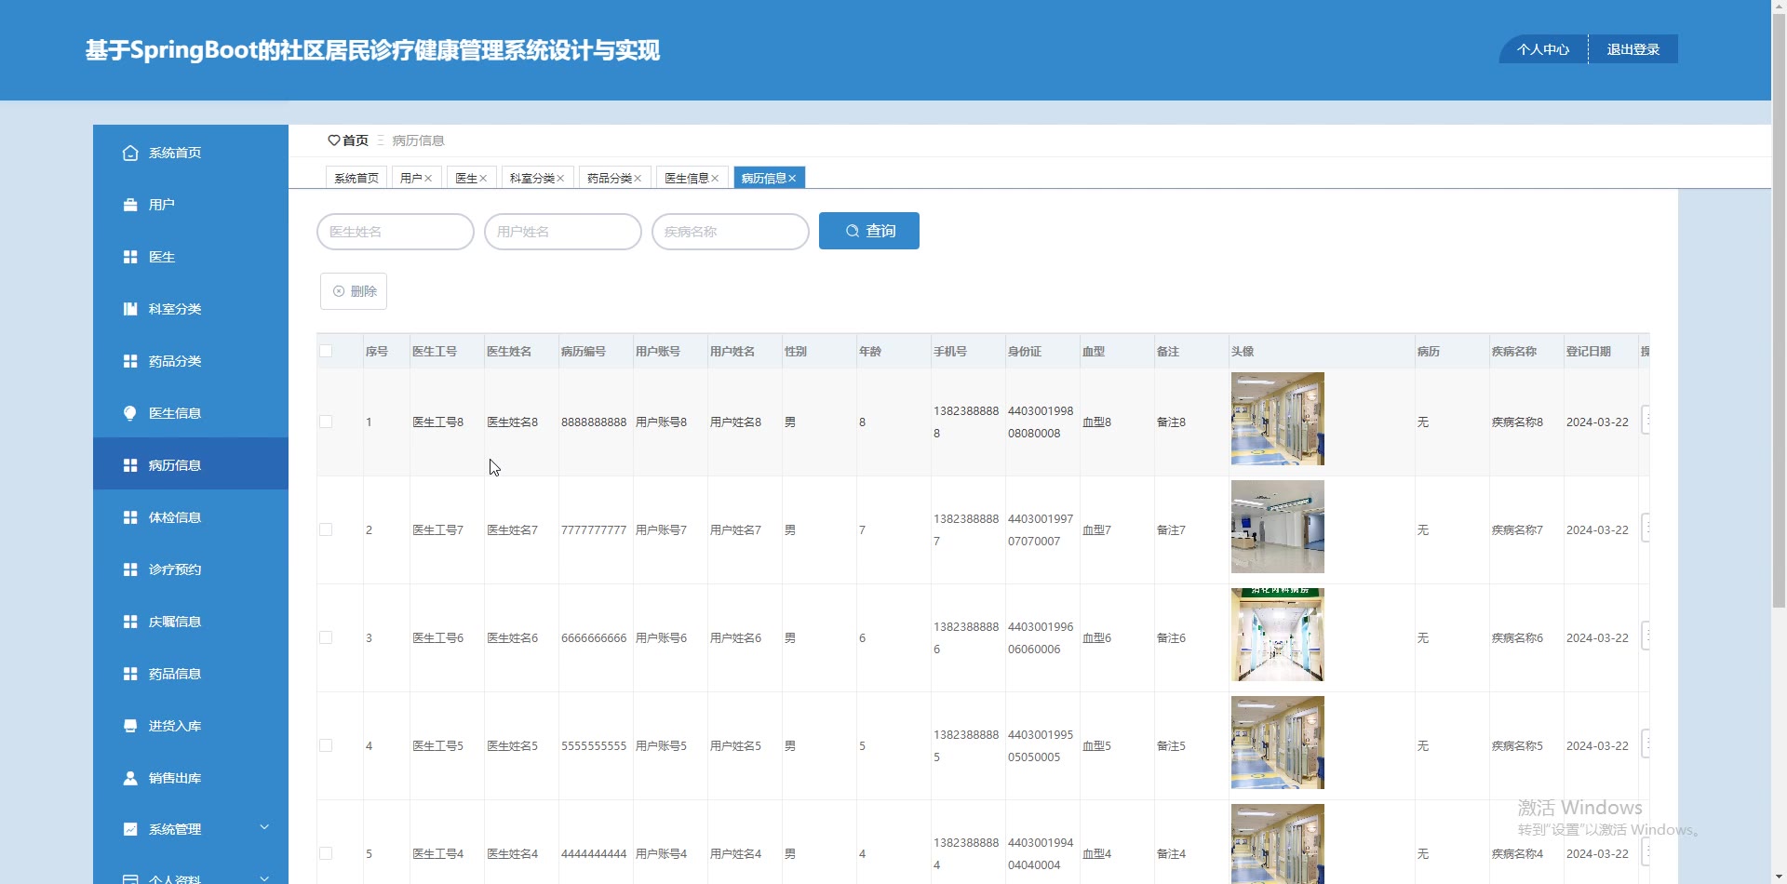Close the 医生 tab with its X

pos(483,179)
